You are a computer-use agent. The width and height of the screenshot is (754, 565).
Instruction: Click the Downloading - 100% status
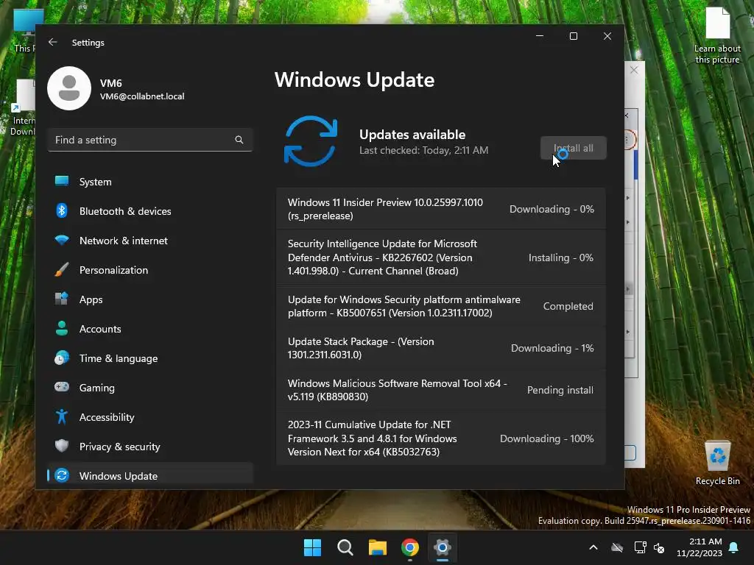(x=547, y=438)
